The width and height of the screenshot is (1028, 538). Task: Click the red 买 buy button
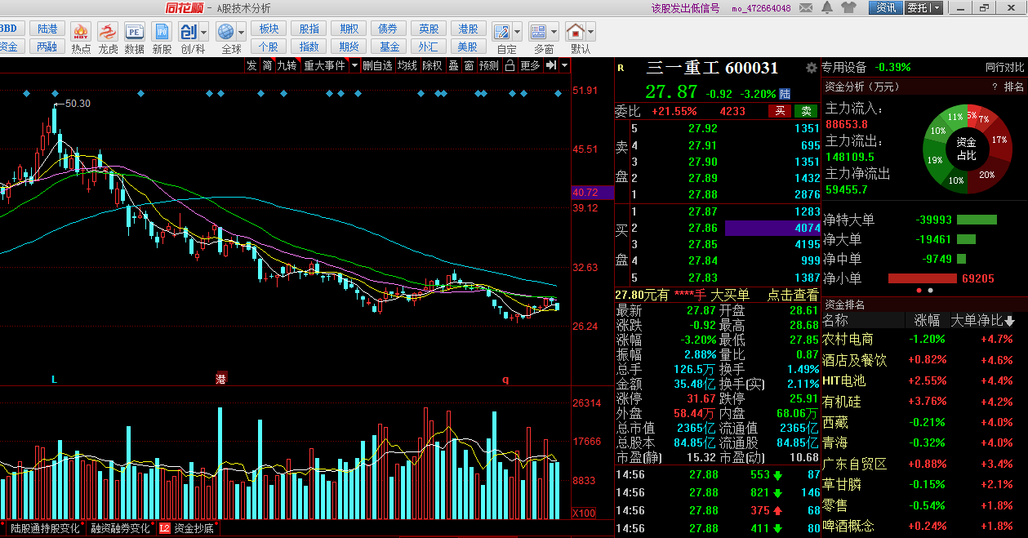pos(780,111)
